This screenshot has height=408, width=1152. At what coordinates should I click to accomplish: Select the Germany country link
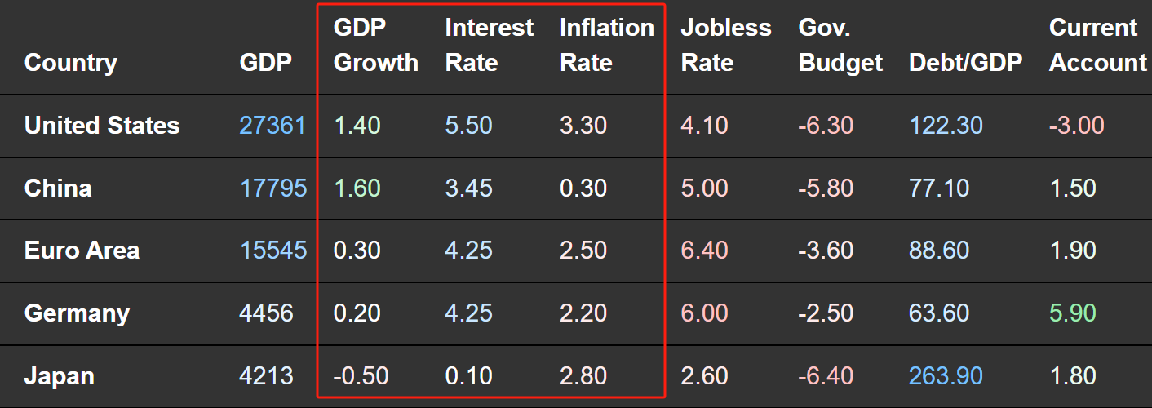(x=77, y=313)
